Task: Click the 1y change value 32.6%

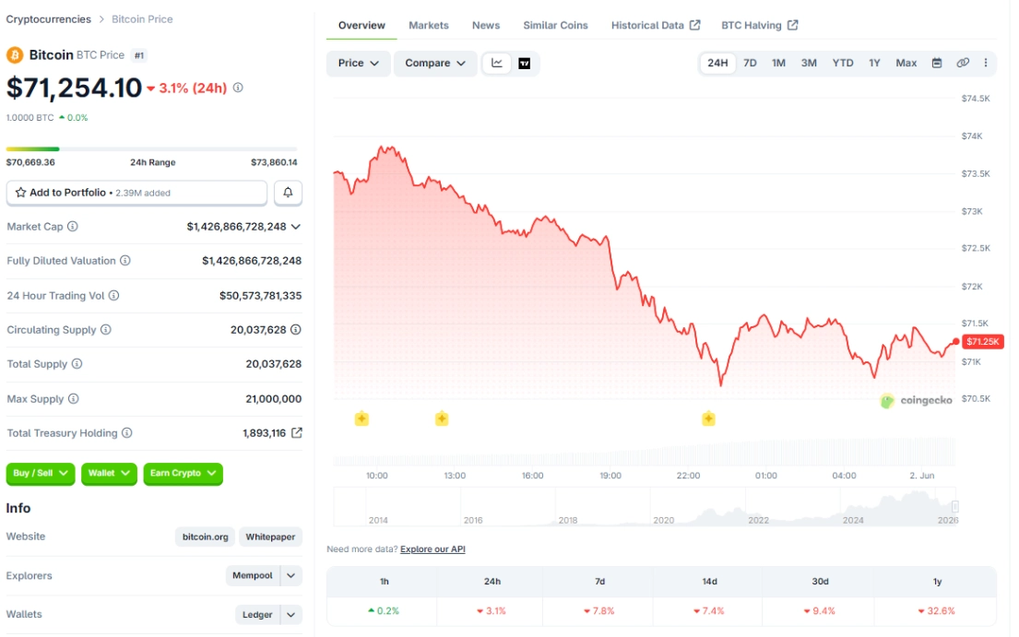Action: pyautogui.click(x=937, y=611)
